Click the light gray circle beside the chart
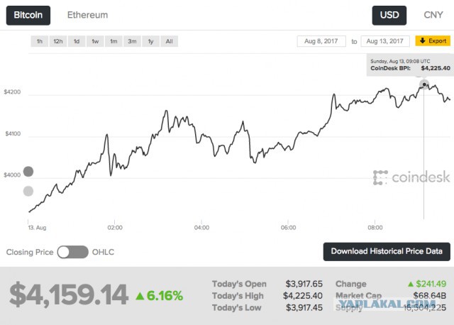454x325 pixels. tap(28, 191)
